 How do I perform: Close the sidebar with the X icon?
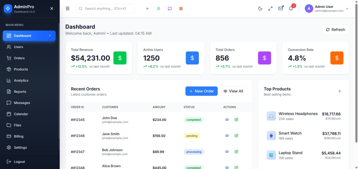52,9
